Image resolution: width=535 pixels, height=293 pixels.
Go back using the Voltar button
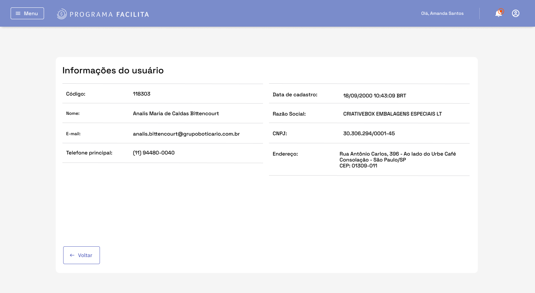pyautogui.click(x=81, y=255)
